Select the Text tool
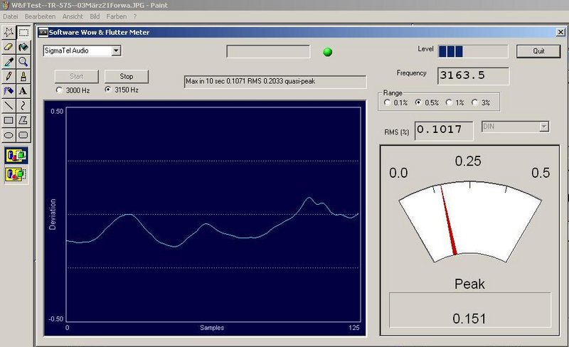 23,91
